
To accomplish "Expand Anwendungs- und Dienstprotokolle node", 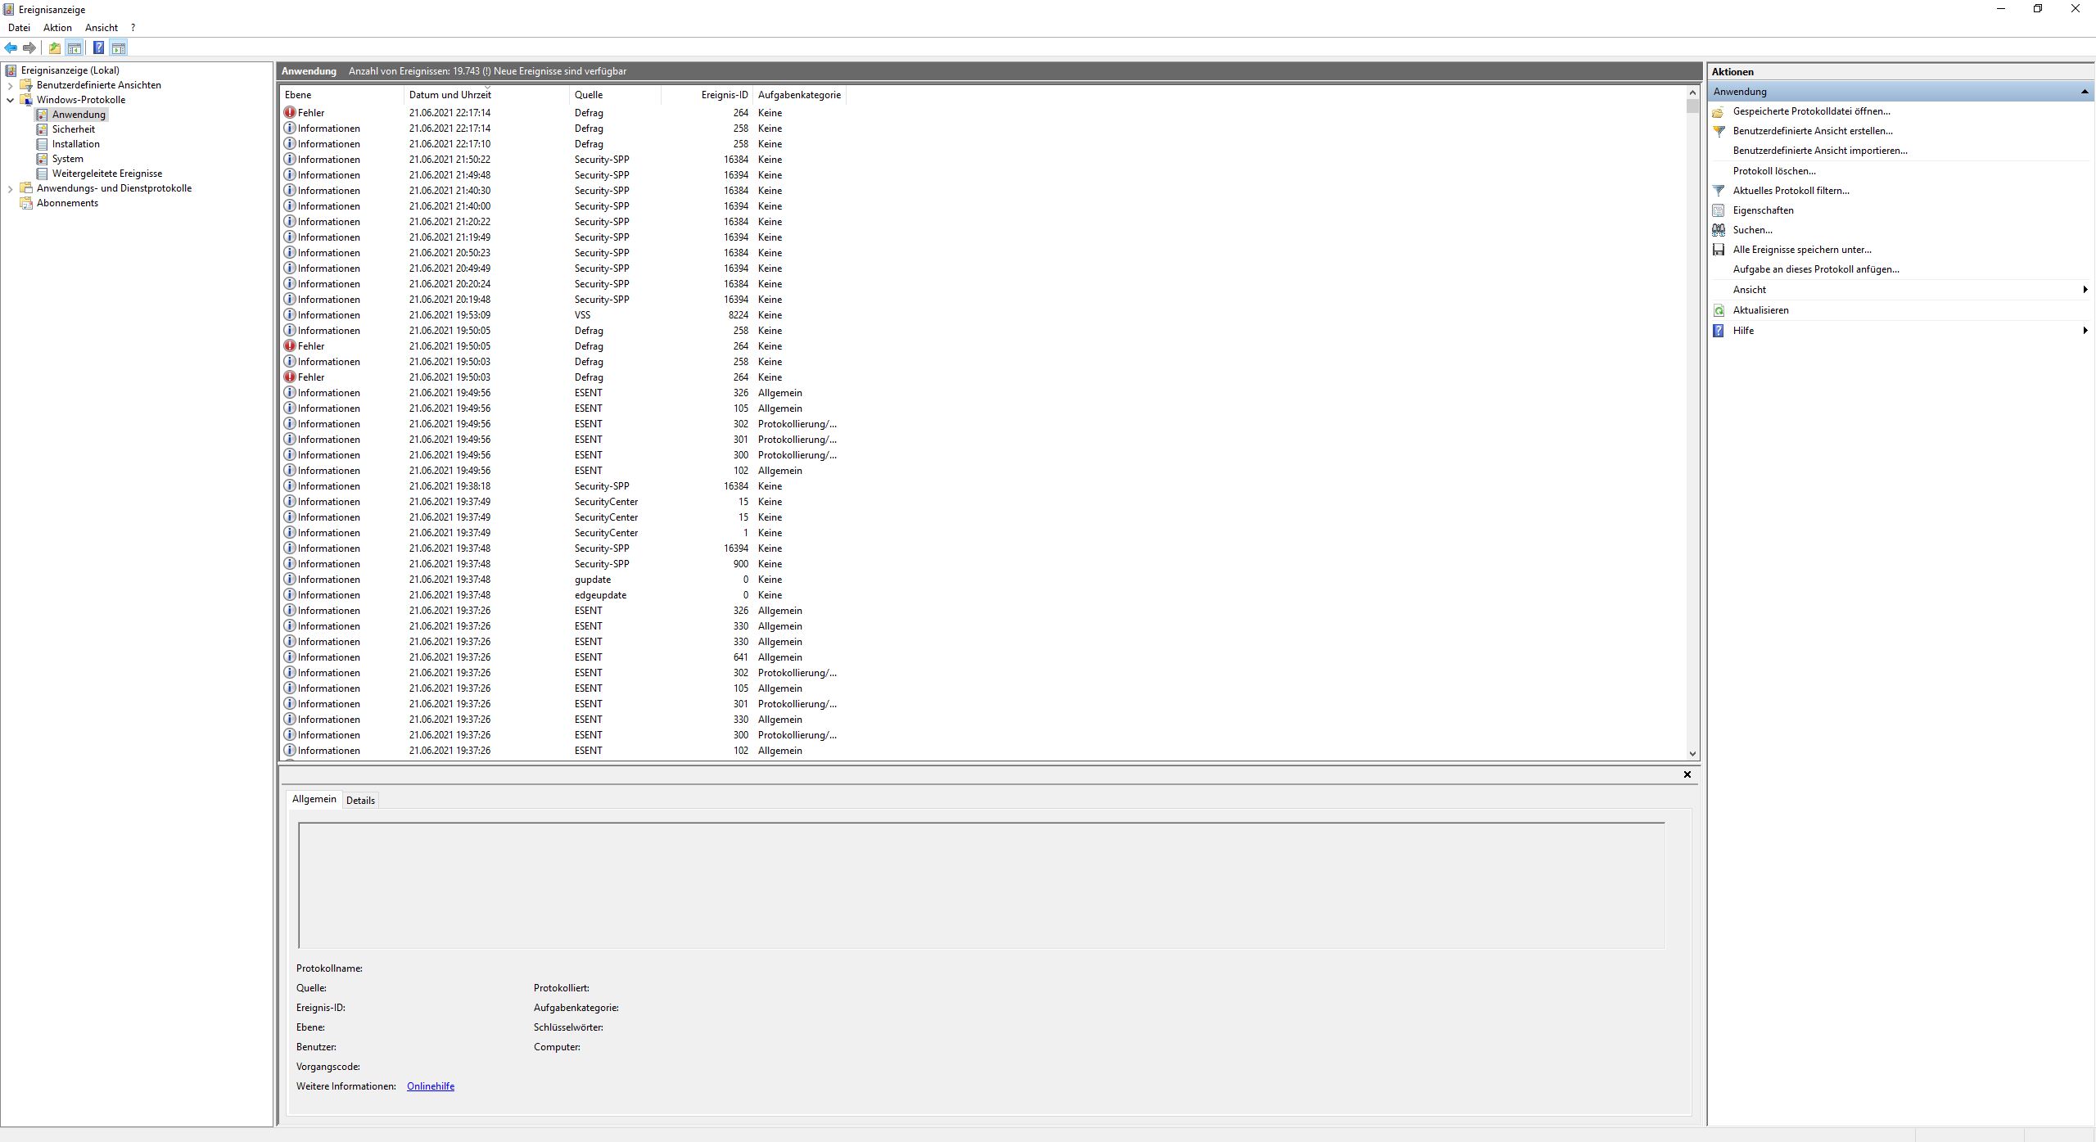I will coord(10,188).
